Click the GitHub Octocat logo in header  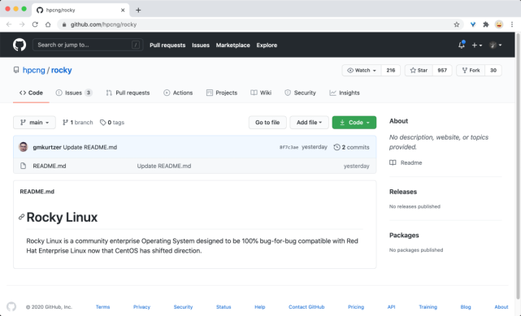(20, 45)
